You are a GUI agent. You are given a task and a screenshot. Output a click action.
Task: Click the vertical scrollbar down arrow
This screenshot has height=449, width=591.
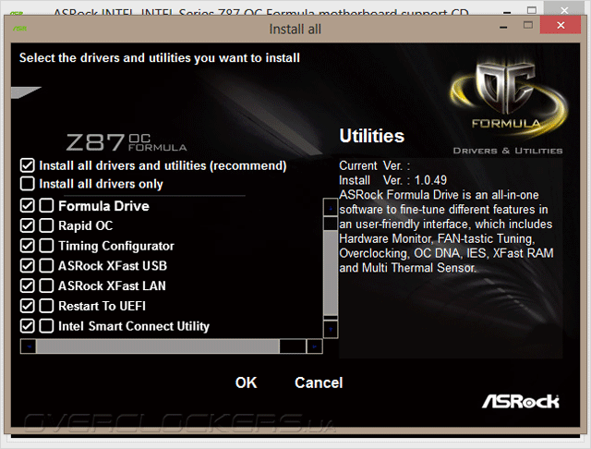coord(331,329)
